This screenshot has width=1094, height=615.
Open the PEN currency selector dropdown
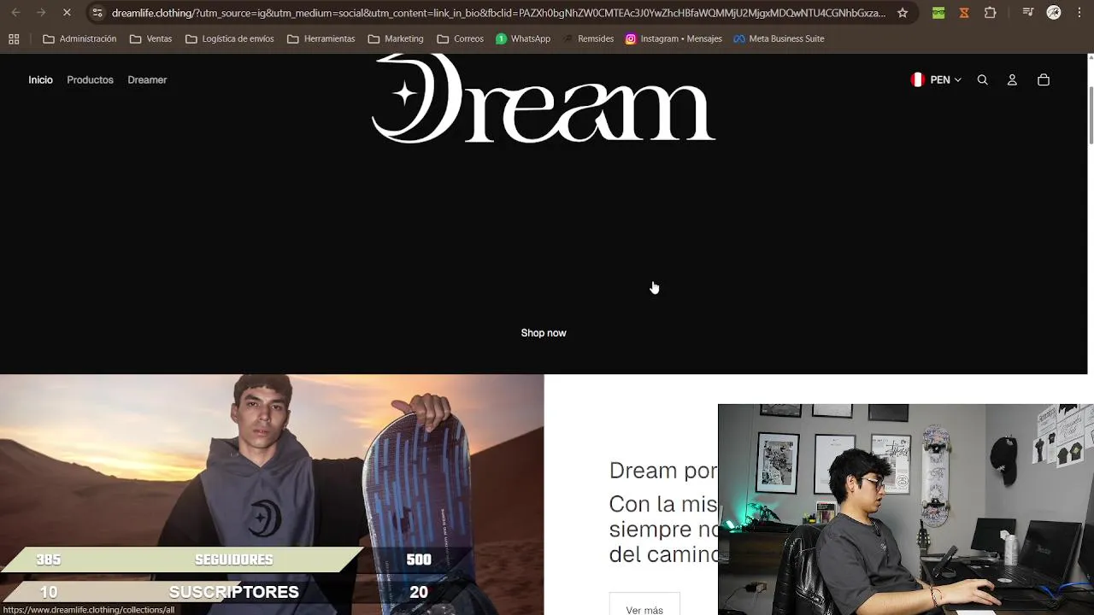(936, 79)
